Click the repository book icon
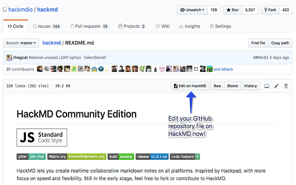Image resolution: width=296 pixels, height=185 pixels. pos(5,10)
